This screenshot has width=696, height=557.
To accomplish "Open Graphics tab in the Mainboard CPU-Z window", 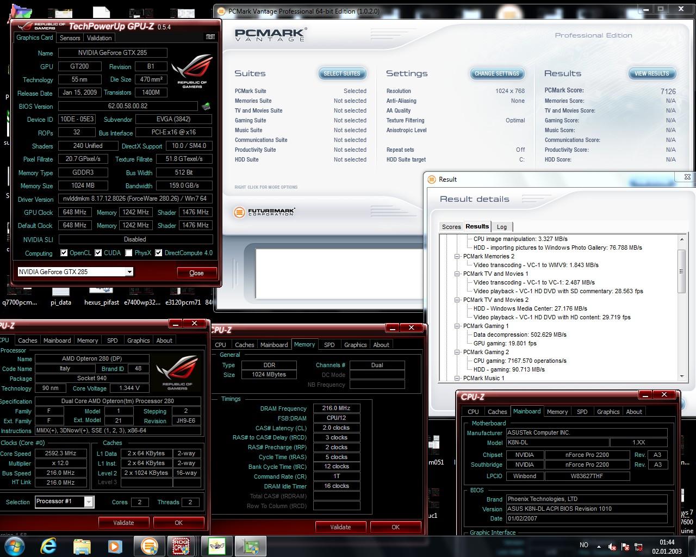I will pyautogui.click(x=608, y=412).
